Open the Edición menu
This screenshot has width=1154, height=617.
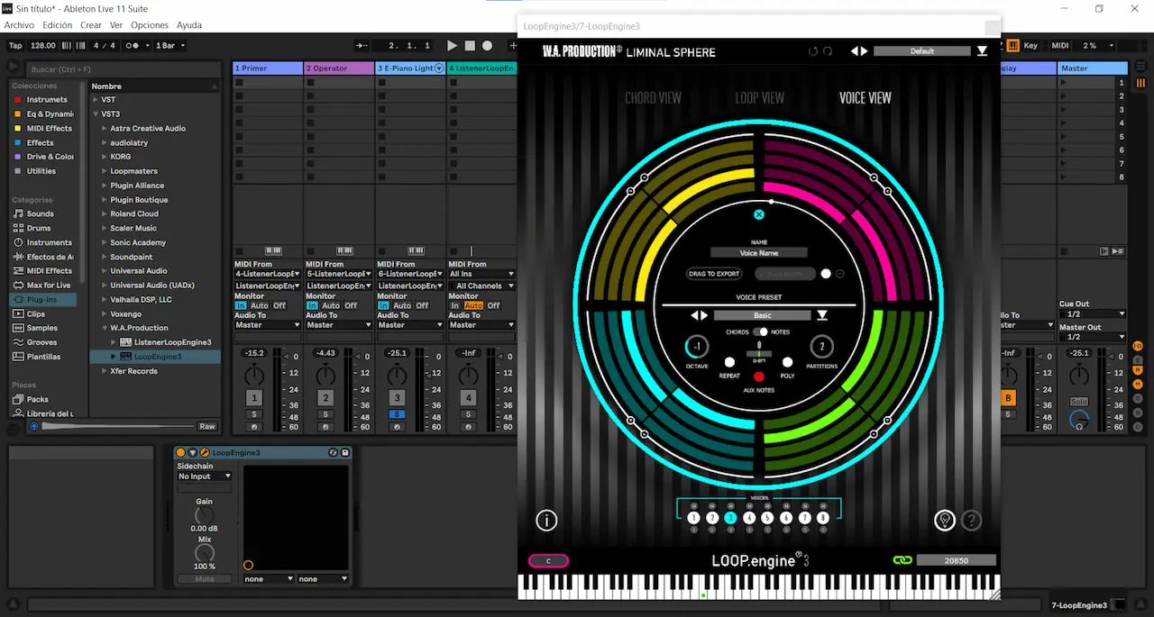[x=58, y=25]
